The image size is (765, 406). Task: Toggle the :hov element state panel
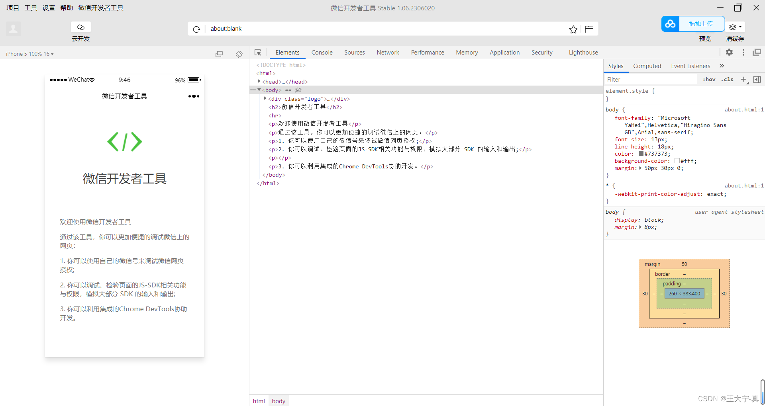(709, 80)
